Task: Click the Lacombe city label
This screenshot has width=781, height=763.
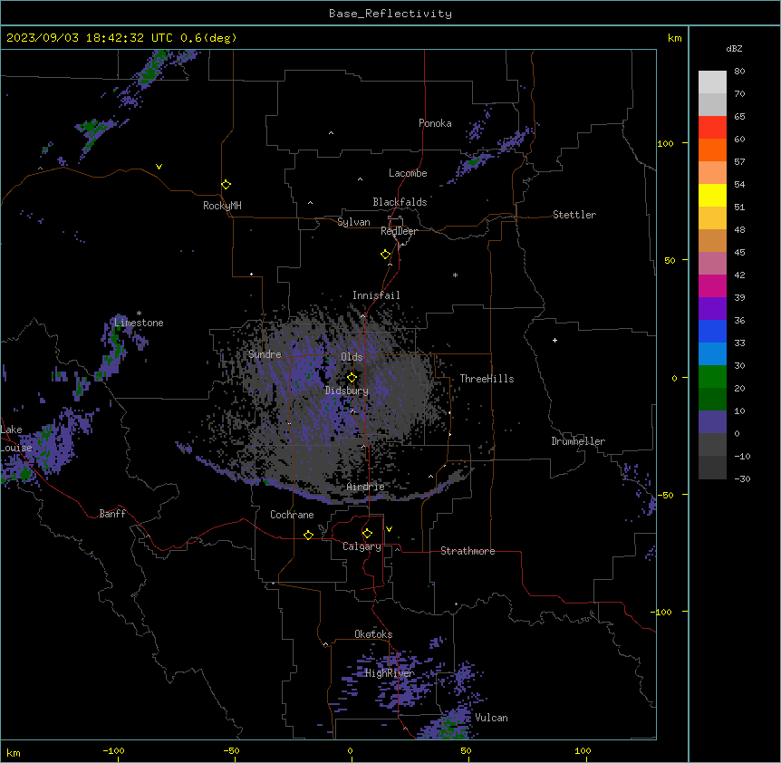Action: [x=408, y=173]
